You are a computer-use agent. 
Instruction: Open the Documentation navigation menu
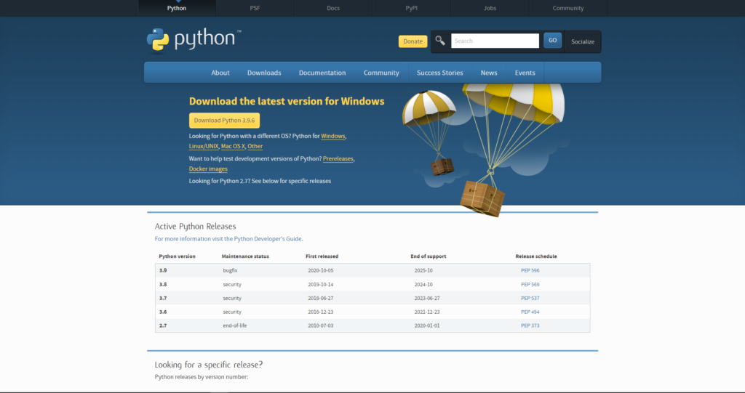click(322, 73)
